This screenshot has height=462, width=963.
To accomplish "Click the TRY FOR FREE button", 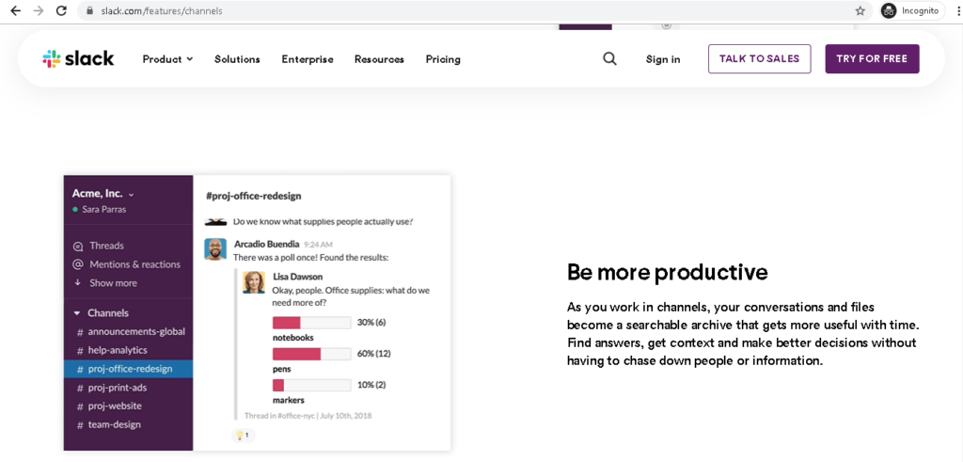I will [x=872, y=59].
